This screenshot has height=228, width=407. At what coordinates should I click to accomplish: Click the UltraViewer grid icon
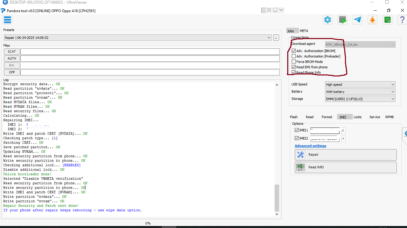264,10
